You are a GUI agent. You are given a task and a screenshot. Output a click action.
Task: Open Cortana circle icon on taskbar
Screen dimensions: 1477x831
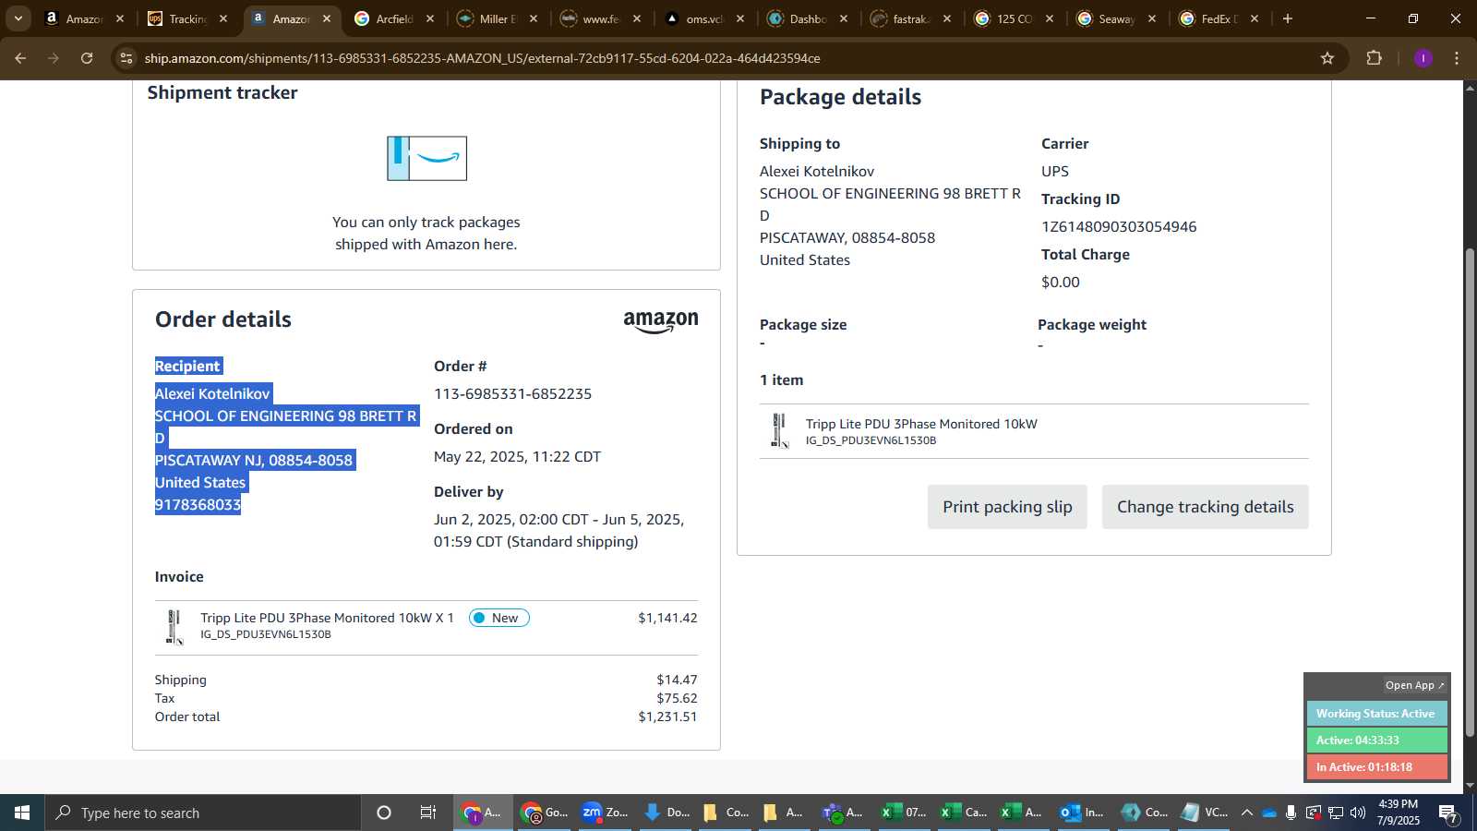(384, 813)
